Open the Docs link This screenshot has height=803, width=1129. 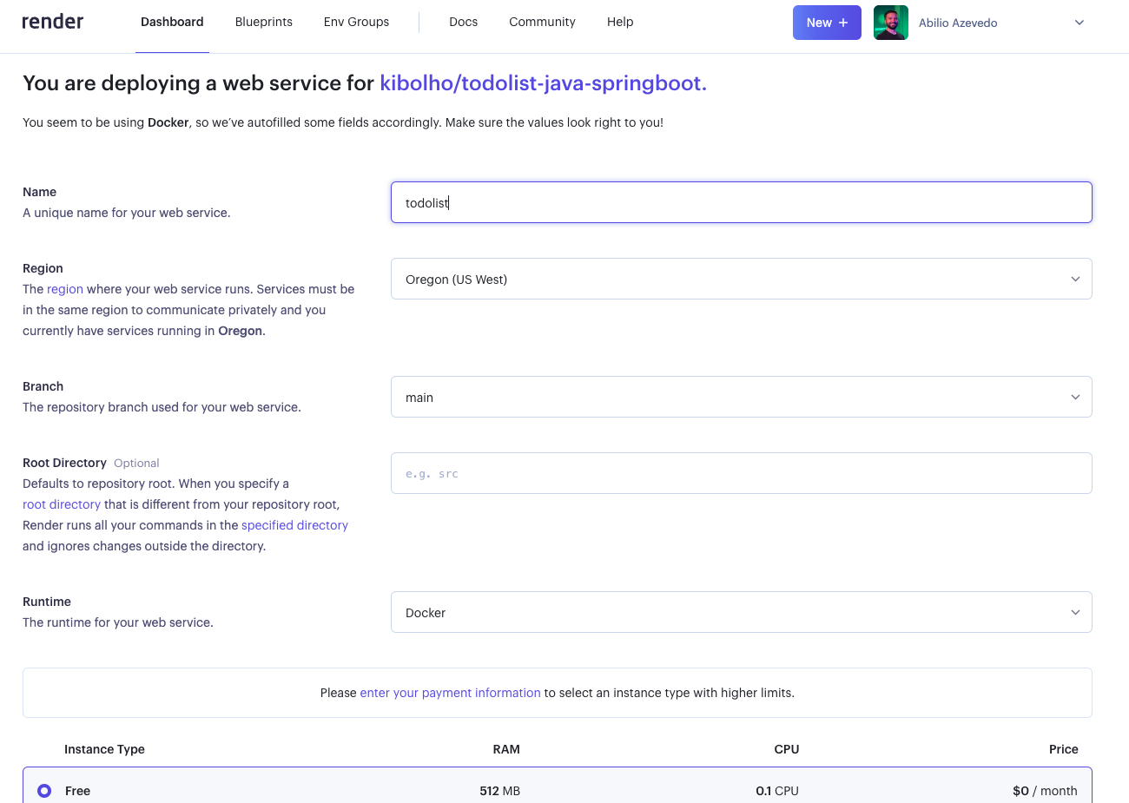[x=464, y=22]
